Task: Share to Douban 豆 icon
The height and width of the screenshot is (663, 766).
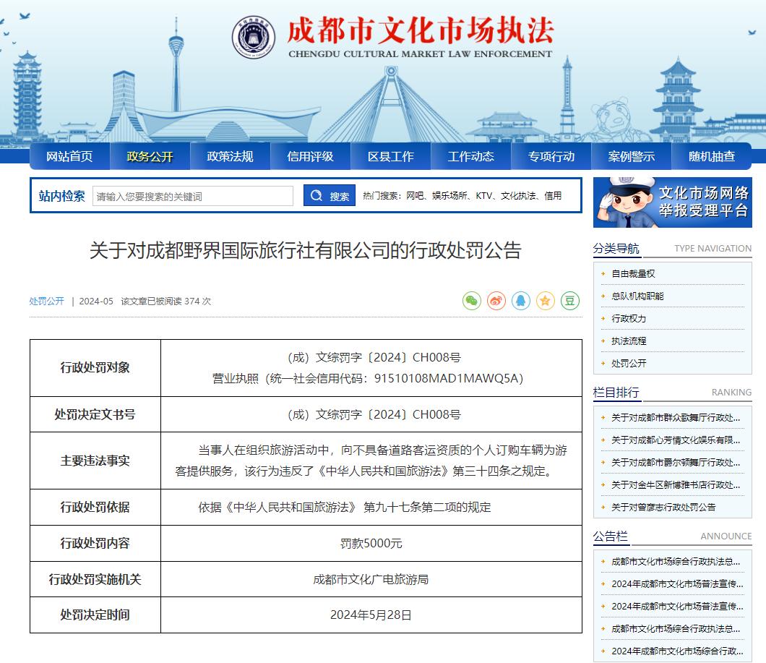Action: (x=569, y=301)
